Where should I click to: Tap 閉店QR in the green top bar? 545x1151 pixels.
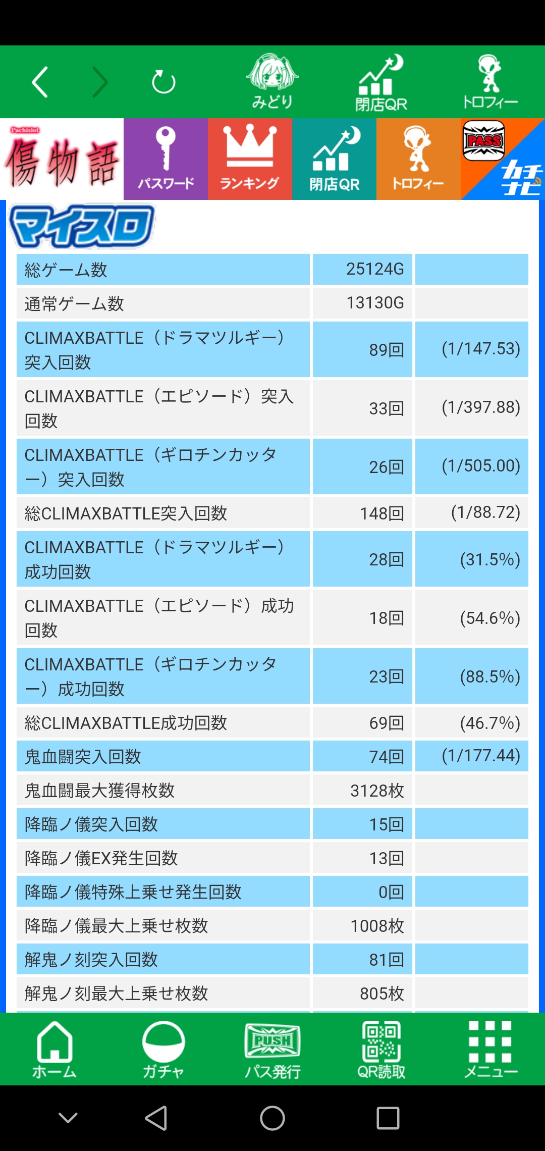tap(381, 82)
